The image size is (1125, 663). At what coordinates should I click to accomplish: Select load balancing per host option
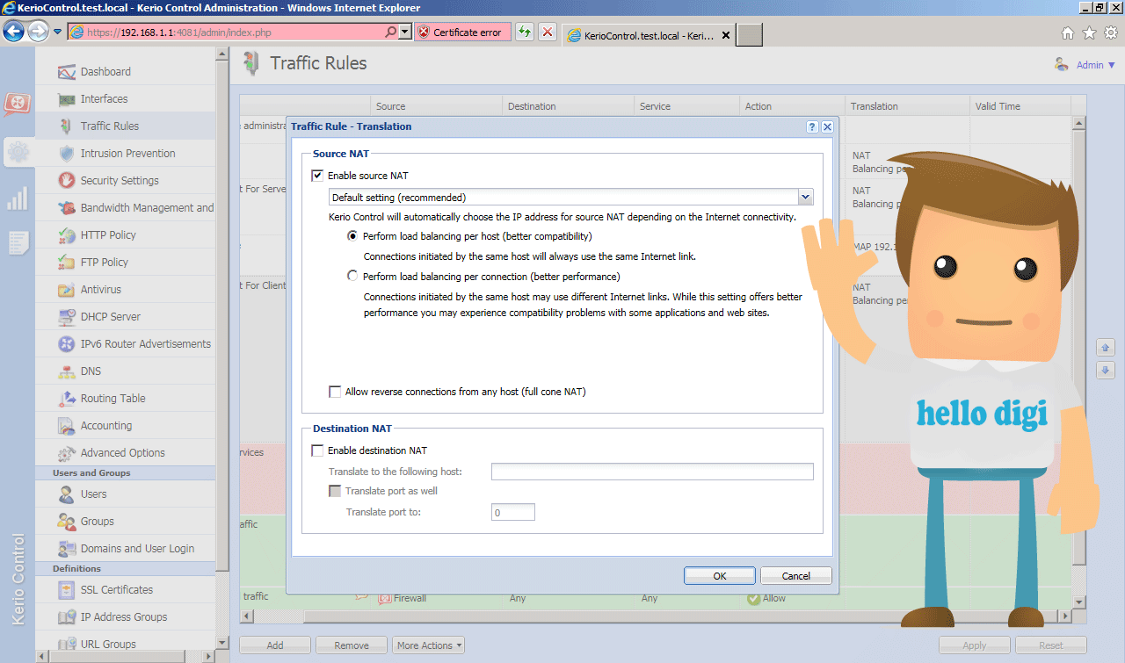coord(352,236)
